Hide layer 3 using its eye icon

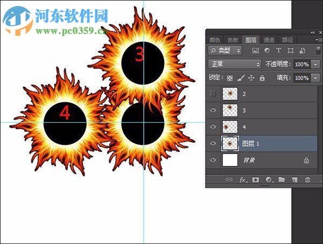click(213, 110)
